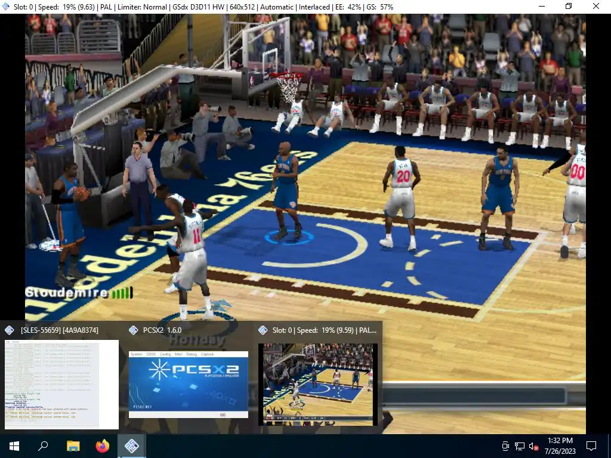Maximize the game window
Image resolution: width=611 pixels, height=458 pixels.
point(569,6)
